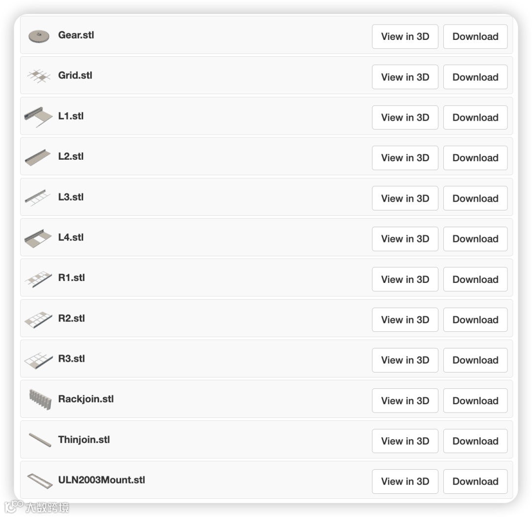Click the Rackjoin.stl preview thumbnail
This screenshot has width=532, height=517.
39,400
